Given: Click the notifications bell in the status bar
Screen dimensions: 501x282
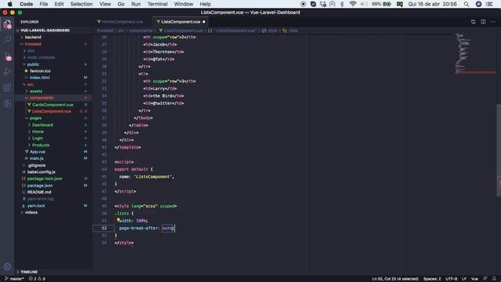Looking at the screenshot, I should pos(494,279).
